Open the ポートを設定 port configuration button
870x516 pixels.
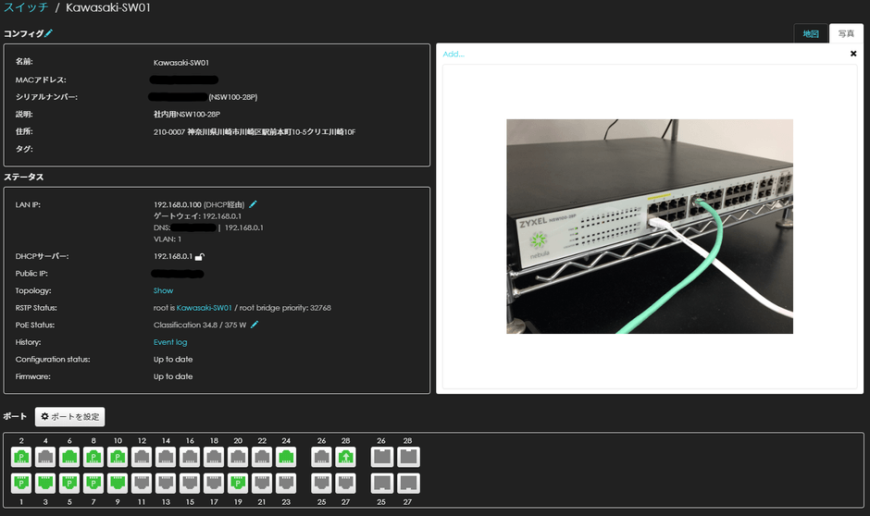click(70, 417)
